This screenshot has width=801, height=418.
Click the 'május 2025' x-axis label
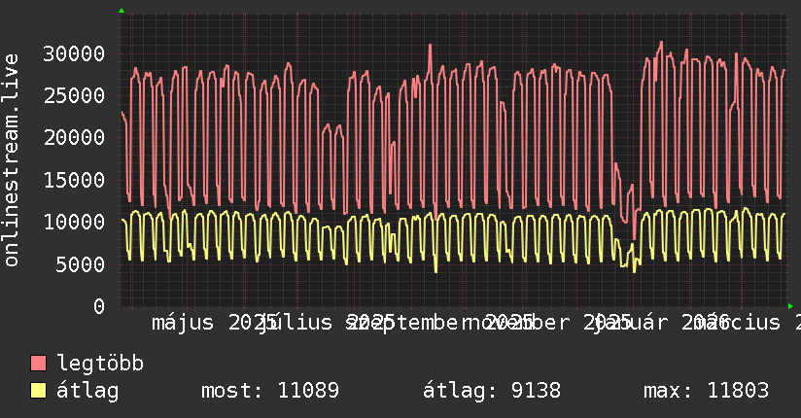tap(215, 323)
